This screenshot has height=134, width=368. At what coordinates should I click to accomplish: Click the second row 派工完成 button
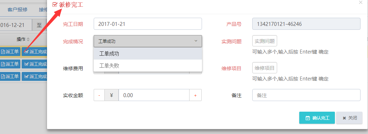click(x=35, y=64)
